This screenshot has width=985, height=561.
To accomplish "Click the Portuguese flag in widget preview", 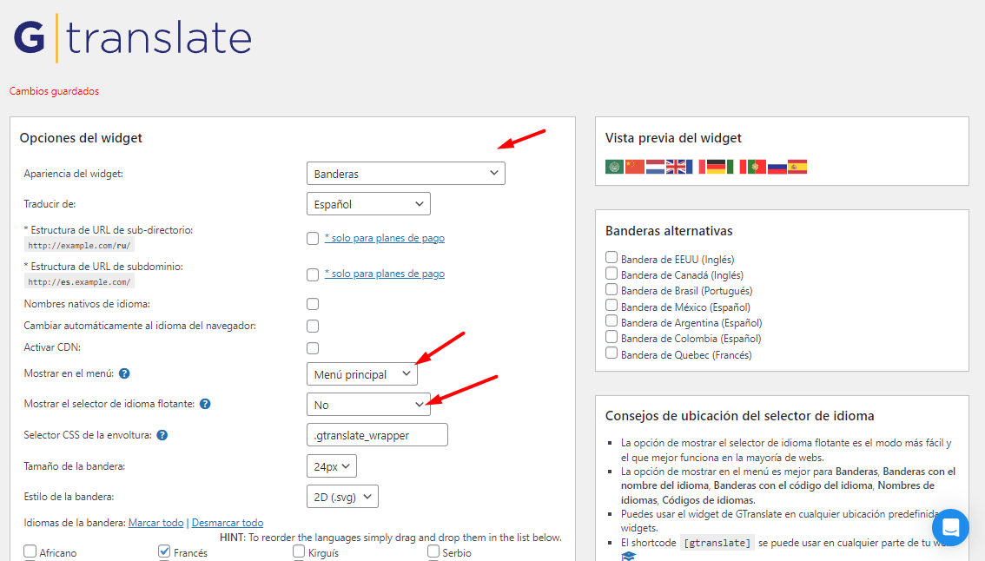I will (x=757, y=167).
